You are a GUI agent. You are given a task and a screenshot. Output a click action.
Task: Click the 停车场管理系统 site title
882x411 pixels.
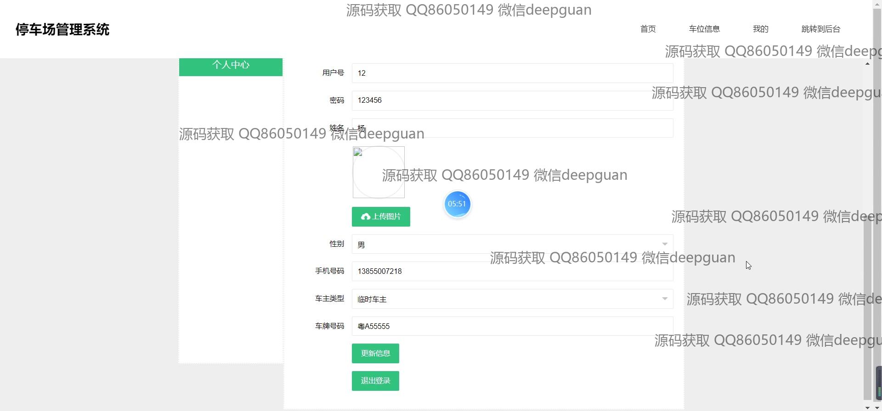coord(62,29)
